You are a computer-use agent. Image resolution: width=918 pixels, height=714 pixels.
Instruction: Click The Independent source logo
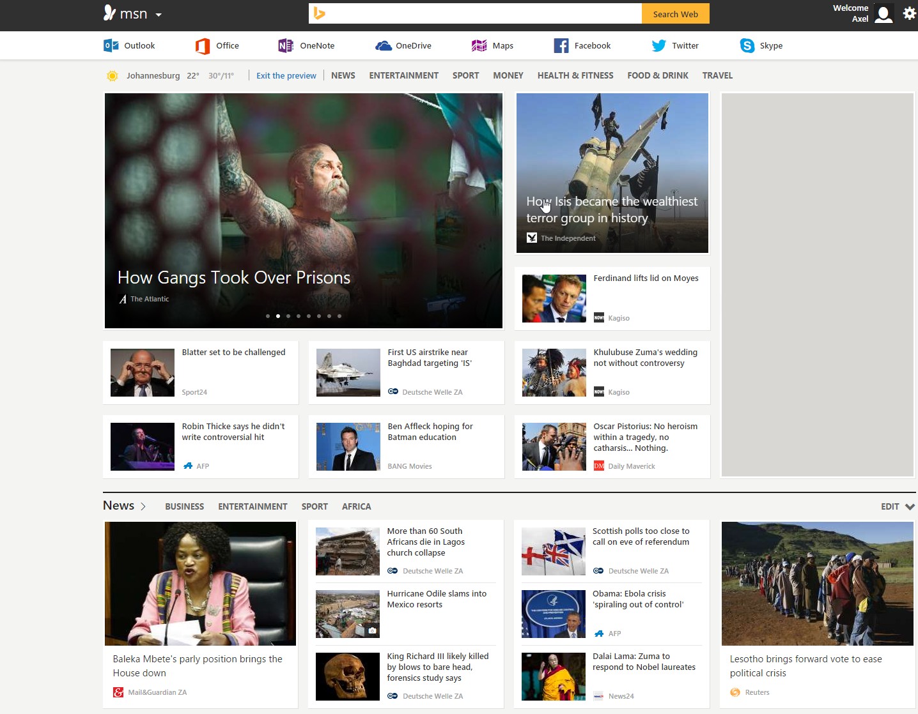532,238
